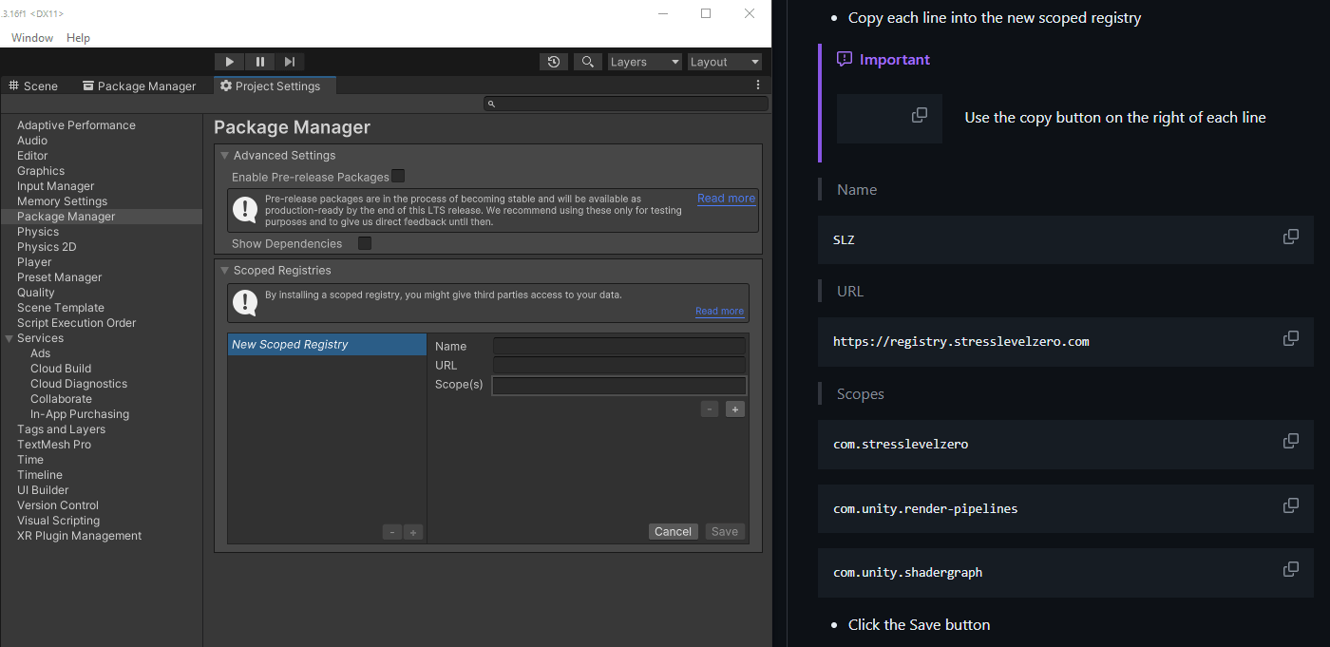1330x647 pixels.
Task: Click the Cancel button
Action: pos(673,532)
